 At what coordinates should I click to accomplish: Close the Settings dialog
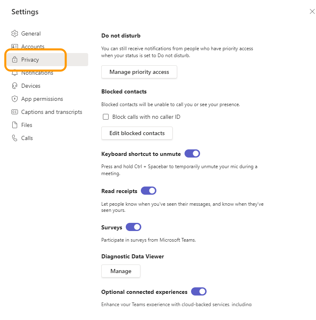312,12
